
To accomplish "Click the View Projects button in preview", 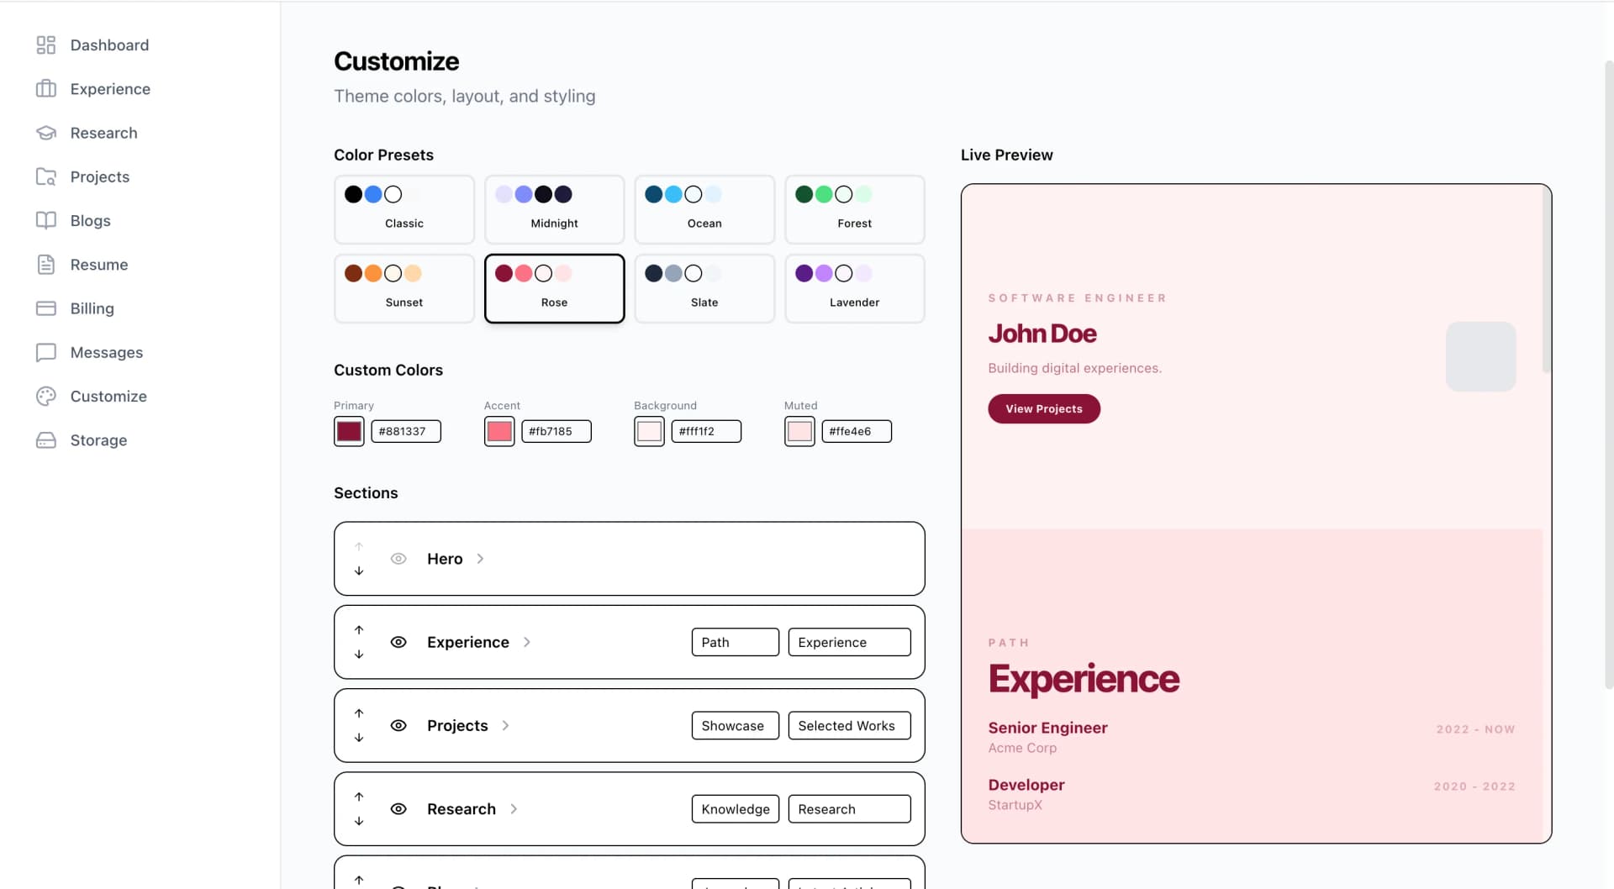I will point(1043,408).
